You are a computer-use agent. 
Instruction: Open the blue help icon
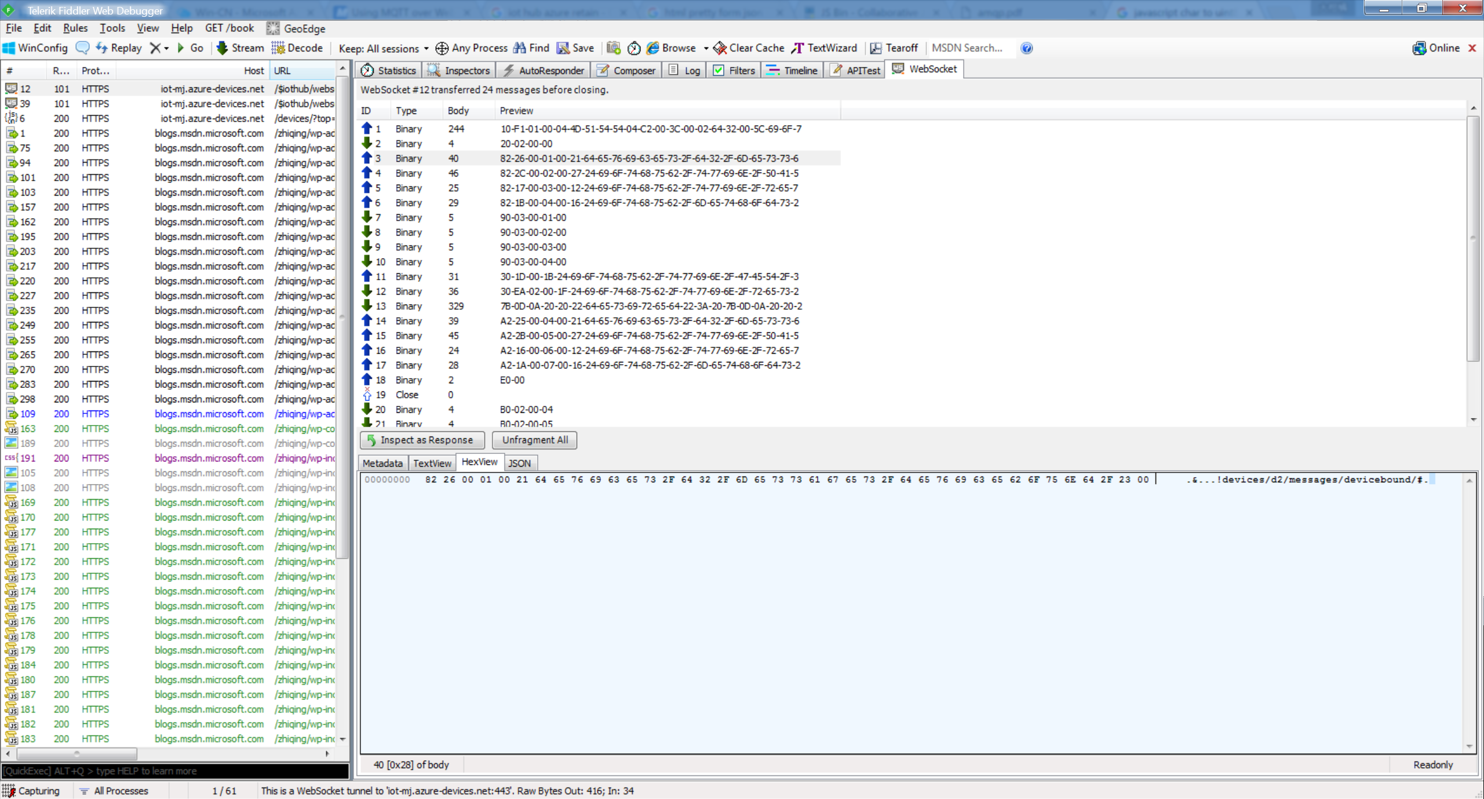(1027, 48)
